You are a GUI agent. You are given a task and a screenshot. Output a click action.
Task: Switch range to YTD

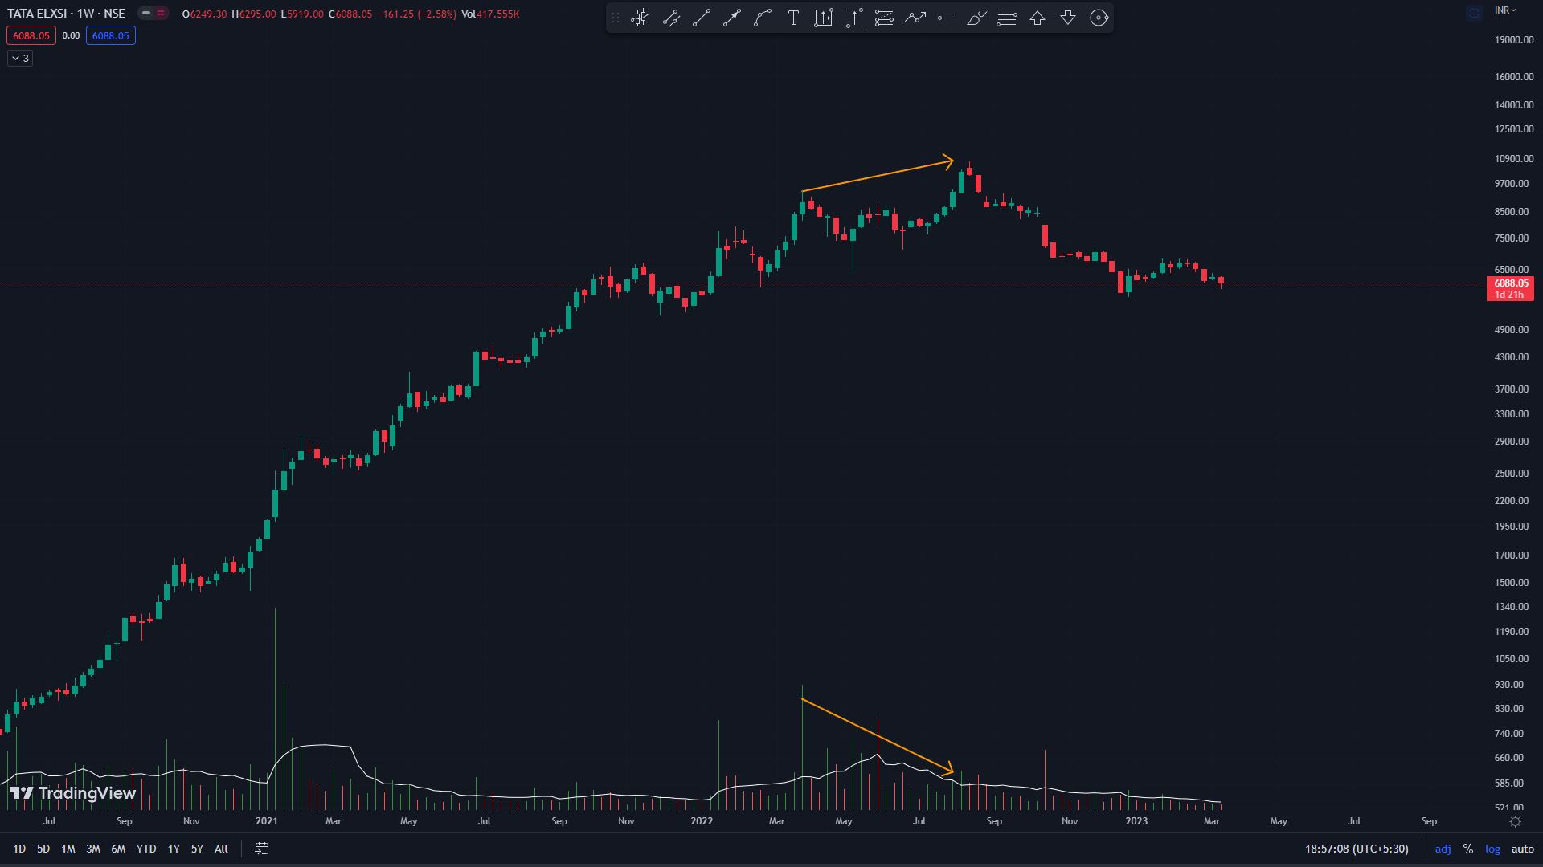145,849
